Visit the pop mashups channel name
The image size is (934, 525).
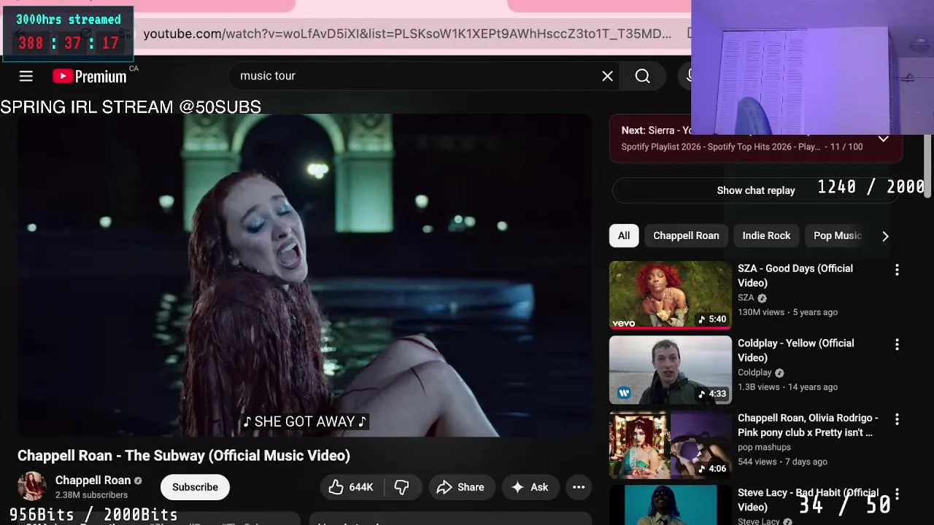(x=764, y=447)
